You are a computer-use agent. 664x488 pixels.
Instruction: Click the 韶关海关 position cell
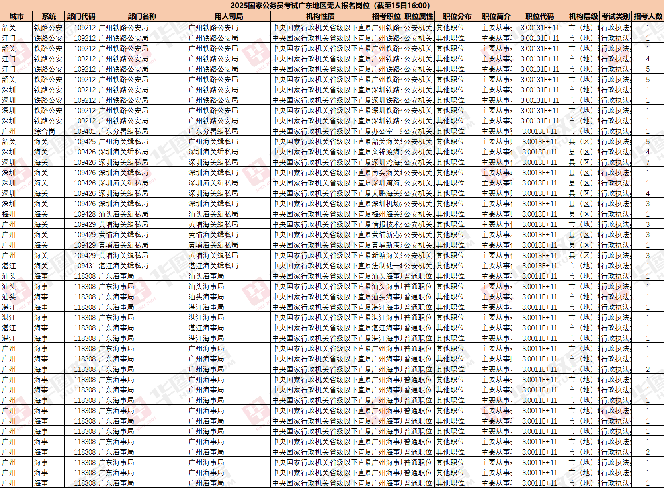387,142
